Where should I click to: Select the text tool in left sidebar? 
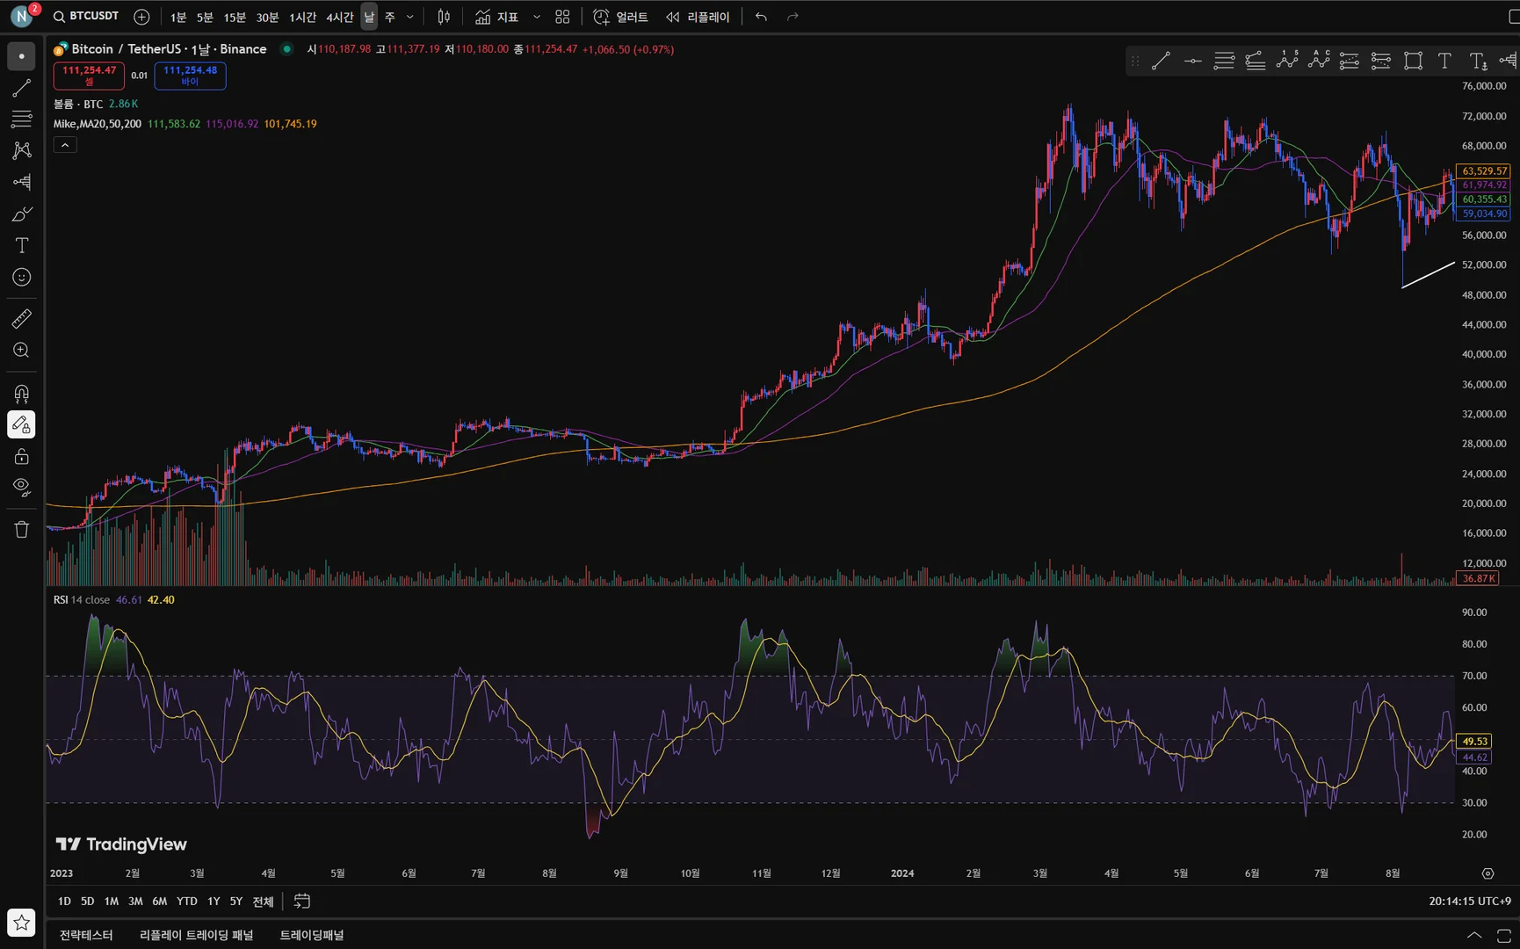point(21,246)
